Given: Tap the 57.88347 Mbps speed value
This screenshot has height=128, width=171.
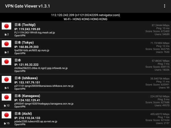Looking at the screenshot, I should (x=160, y=61).
